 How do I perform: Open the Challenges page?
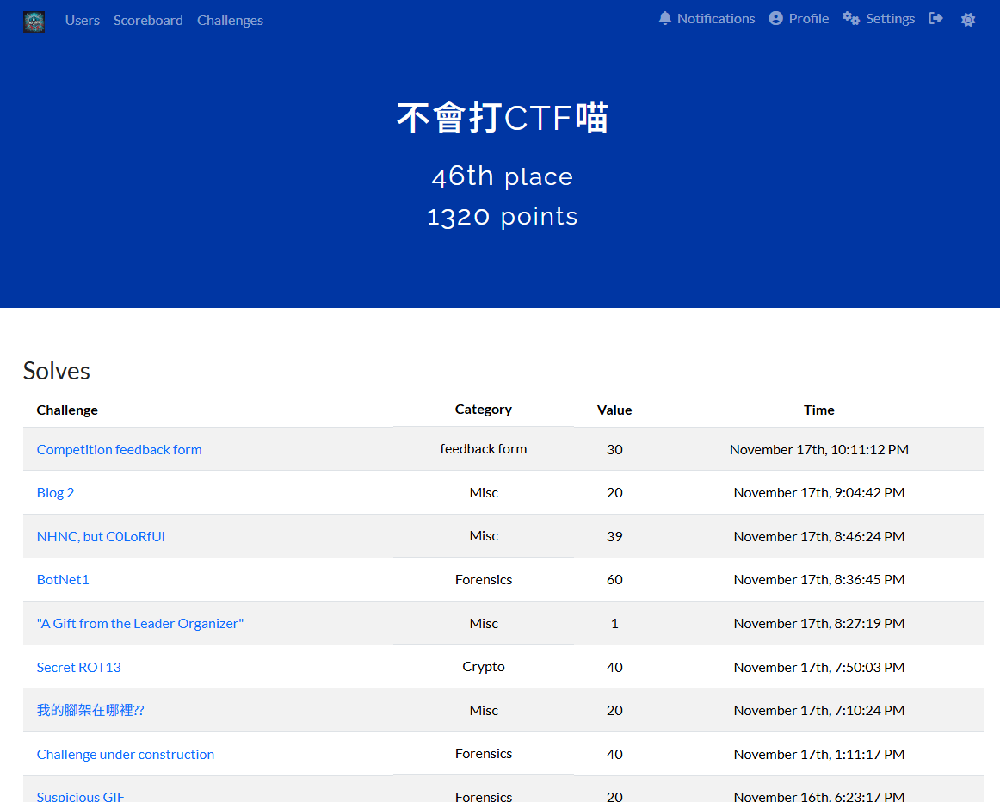tap(231, 21)
